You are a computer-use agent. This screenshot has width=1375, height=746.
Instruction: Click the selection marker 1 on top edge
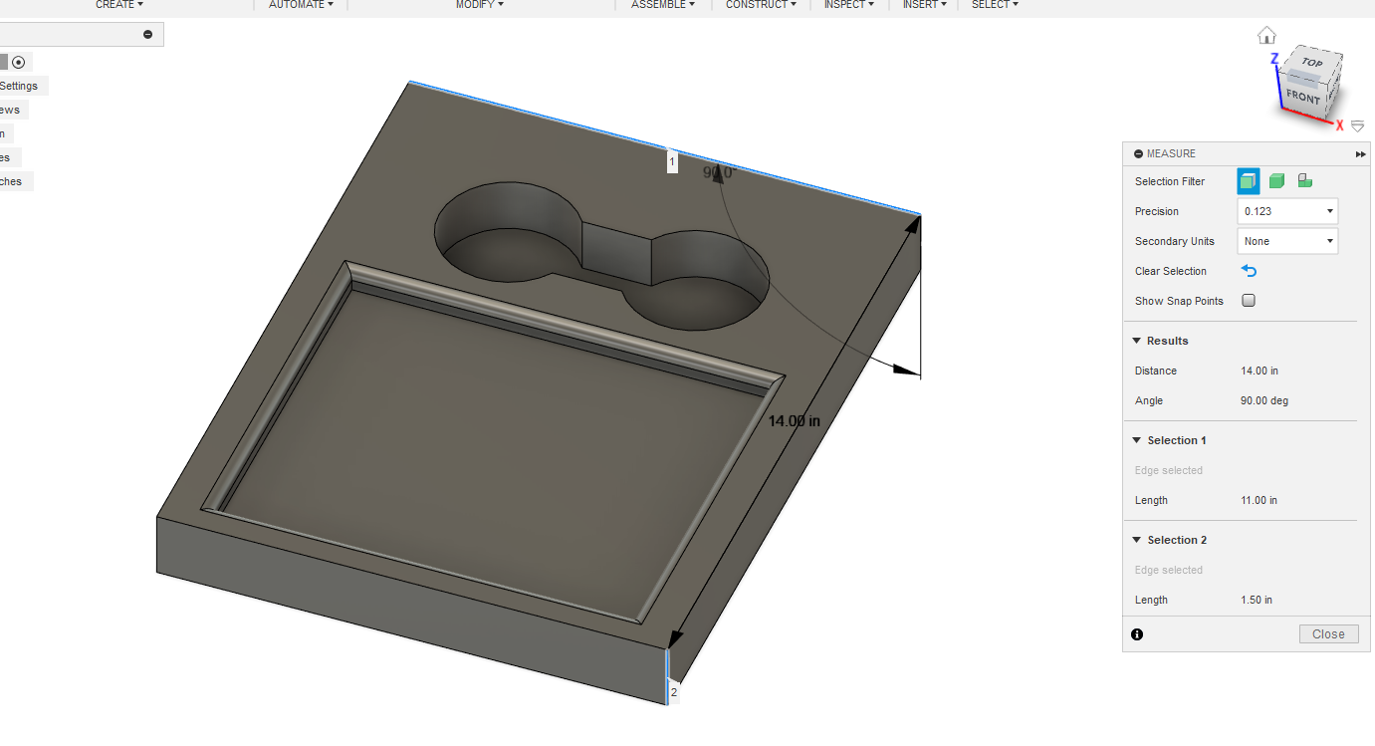pyautogui.click(x=672, y=161)
